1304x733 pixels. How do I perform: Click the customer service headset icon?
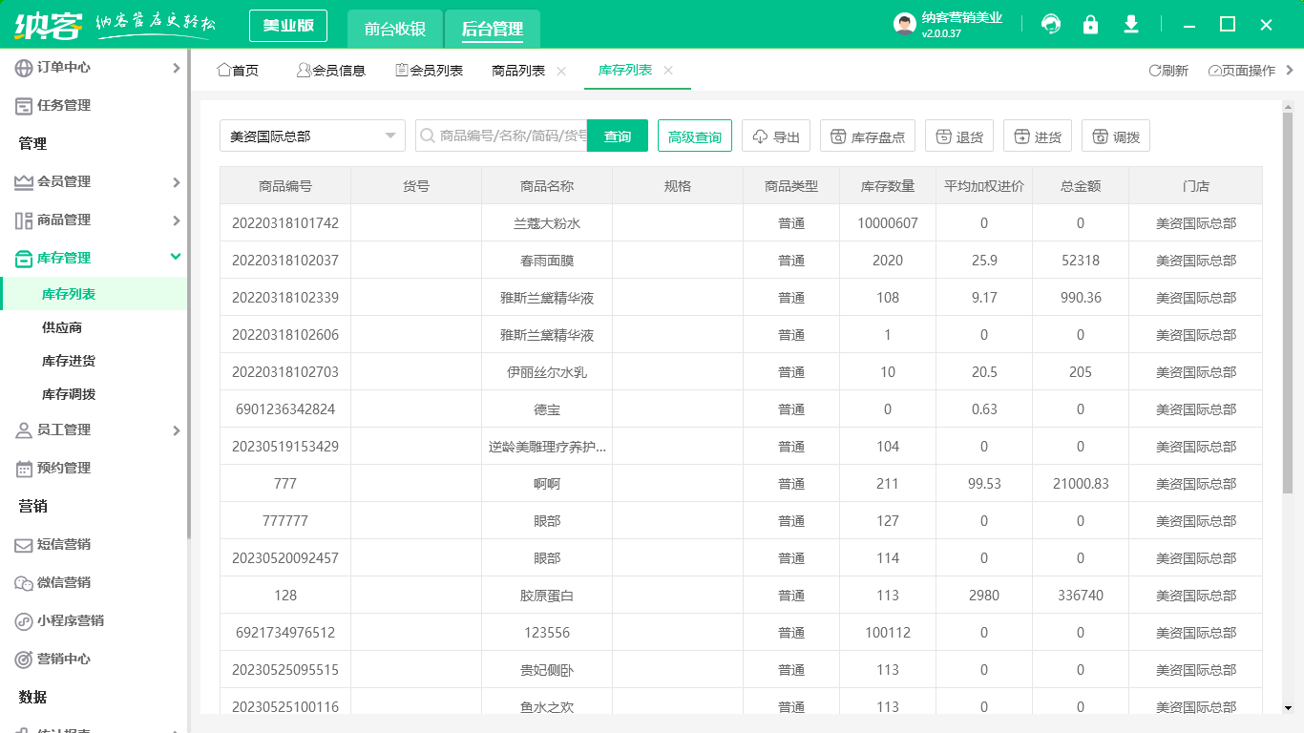1051,25
